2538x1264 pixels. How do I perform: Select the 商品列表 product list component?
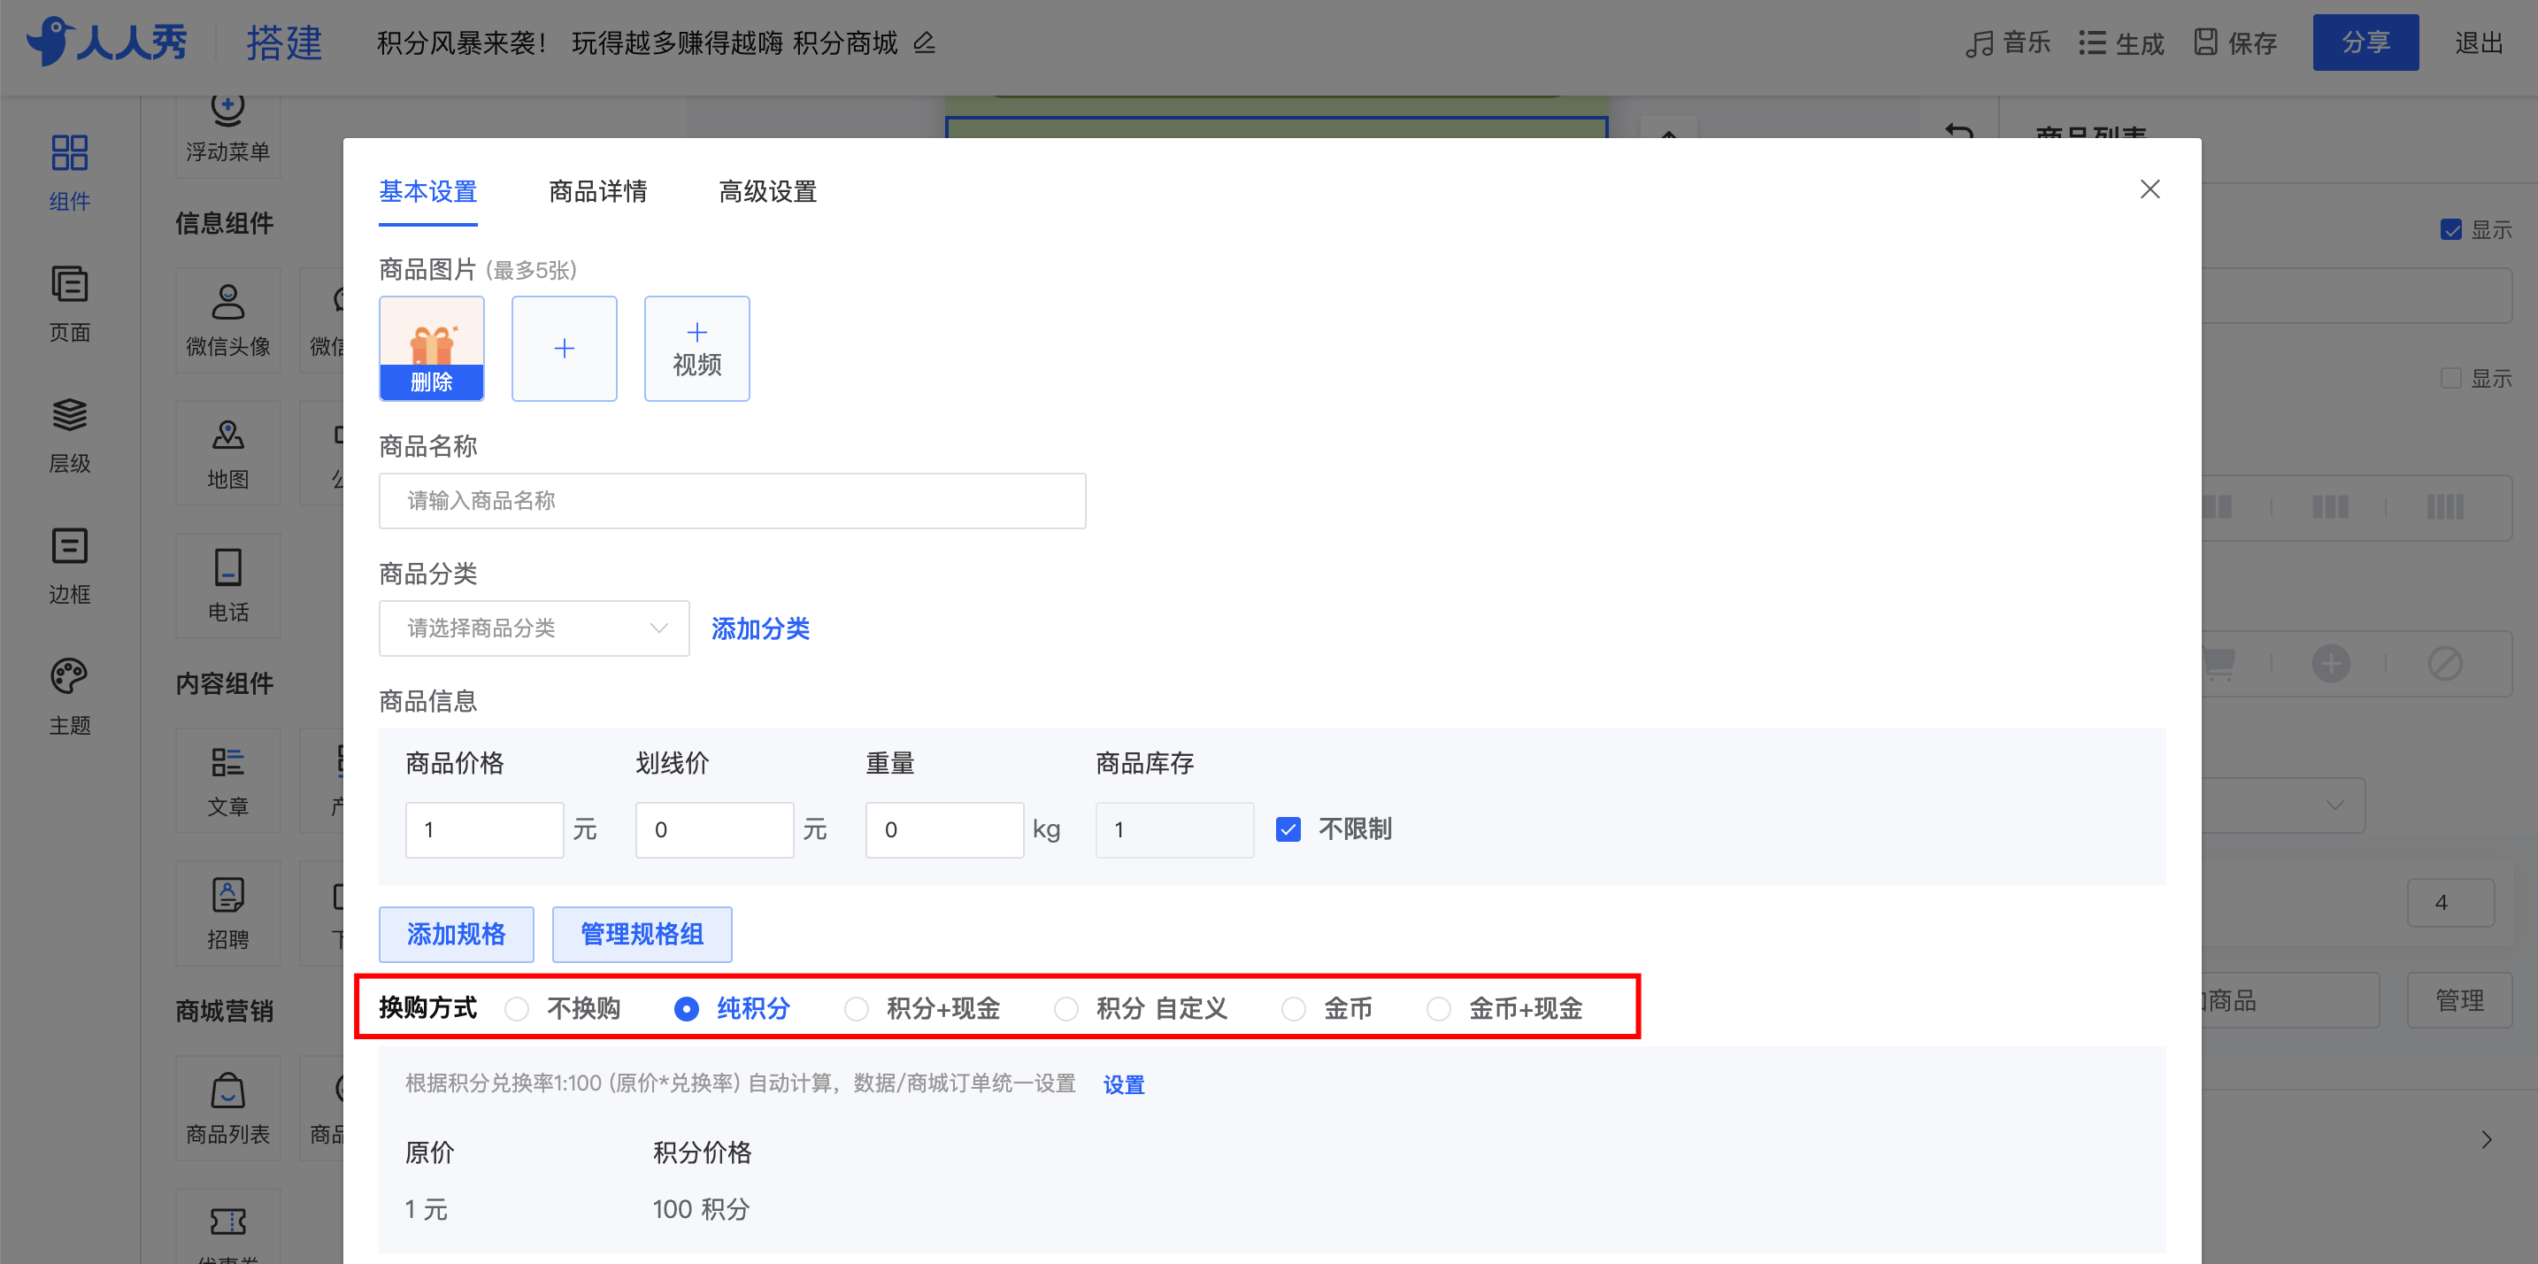227,1108
